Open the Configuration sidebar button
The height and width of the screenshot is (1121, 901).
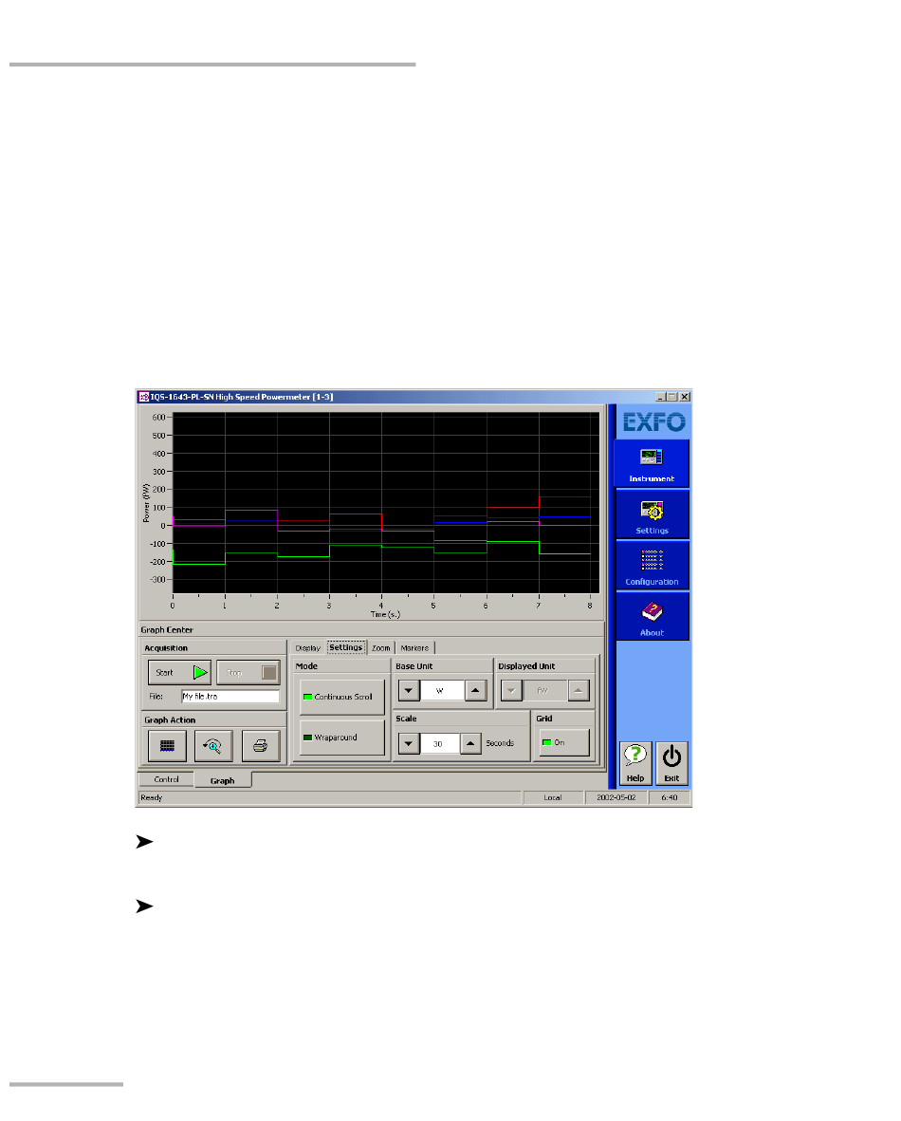652,566
